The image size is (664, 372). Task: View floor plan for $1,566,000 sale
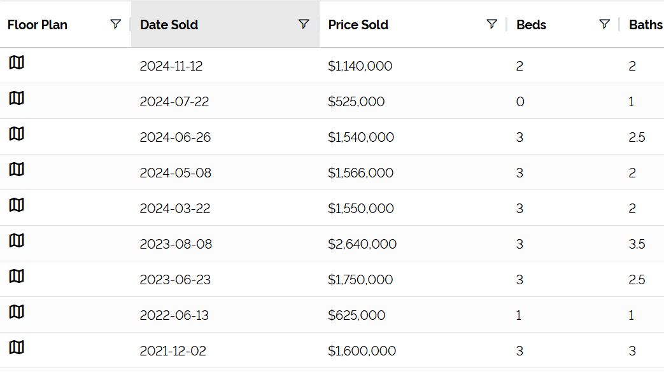tap(17, 169)
